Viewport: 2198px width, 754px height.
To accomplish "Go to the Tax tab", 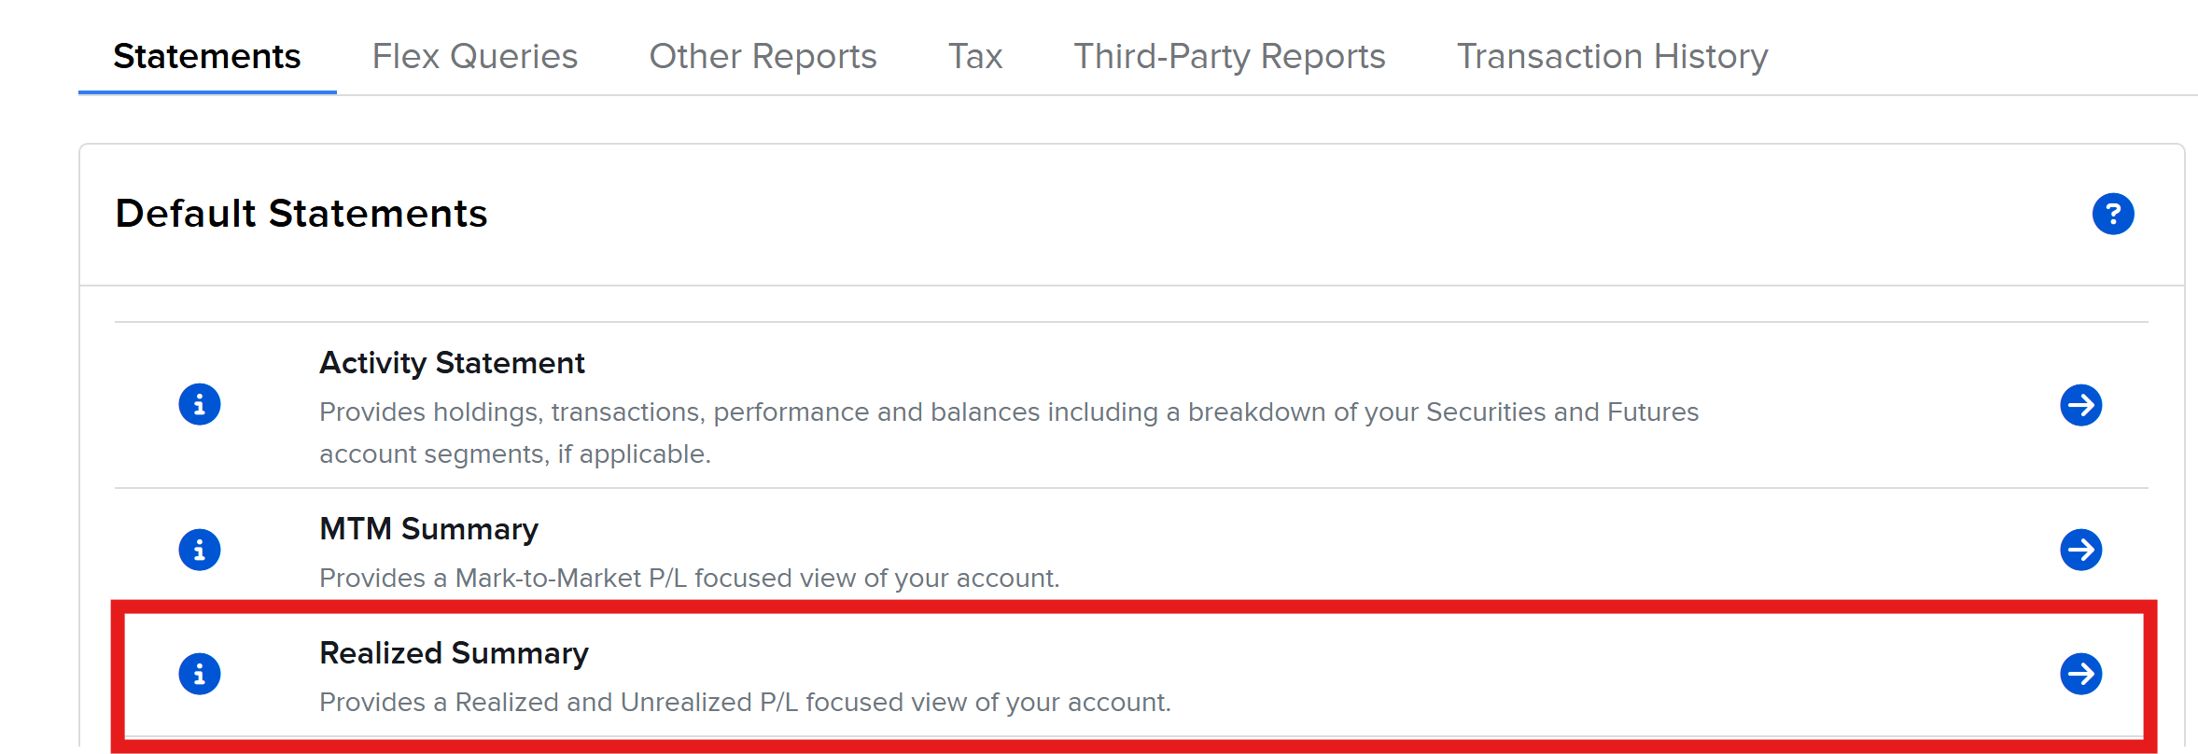I will coord(974,56).
